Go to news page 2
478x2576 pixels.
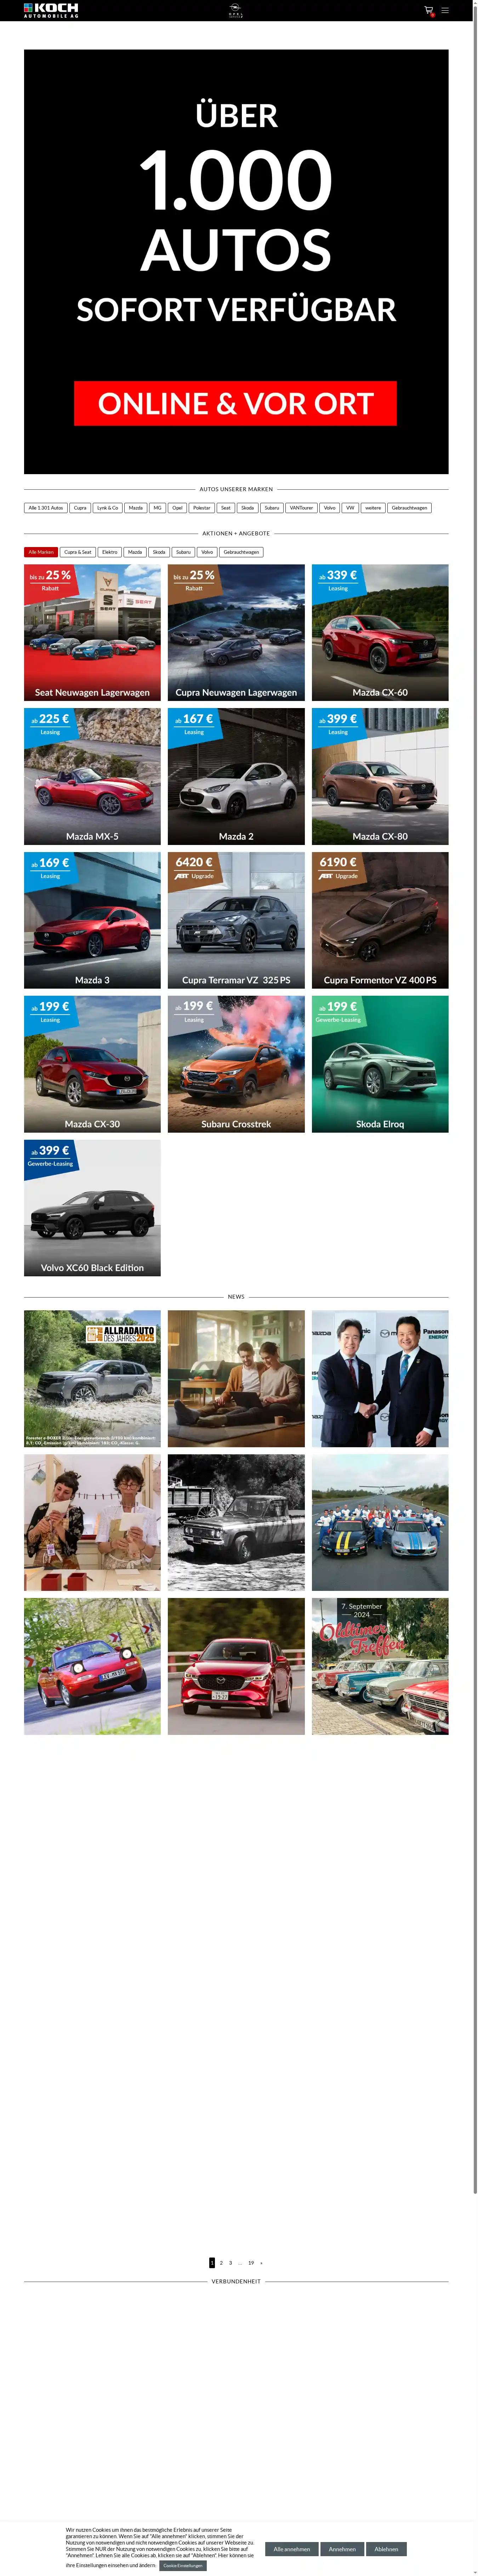click(221, 2262)
